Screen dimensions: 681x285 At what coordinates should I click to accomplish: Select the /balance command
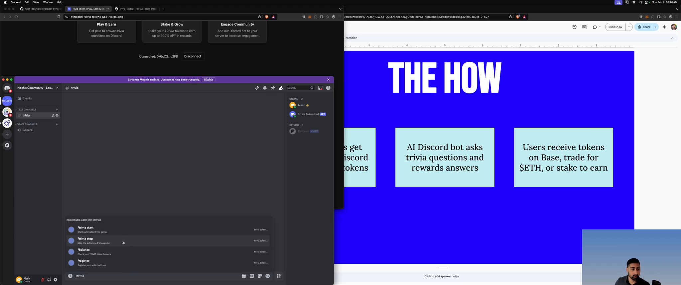click(168, 252)
